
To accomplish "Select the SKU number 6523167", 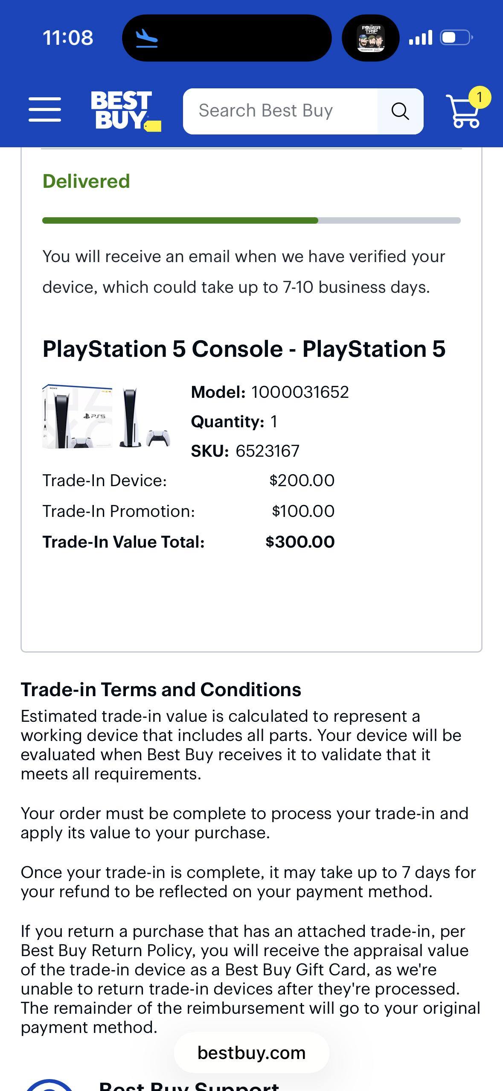I will coord(267,450).
